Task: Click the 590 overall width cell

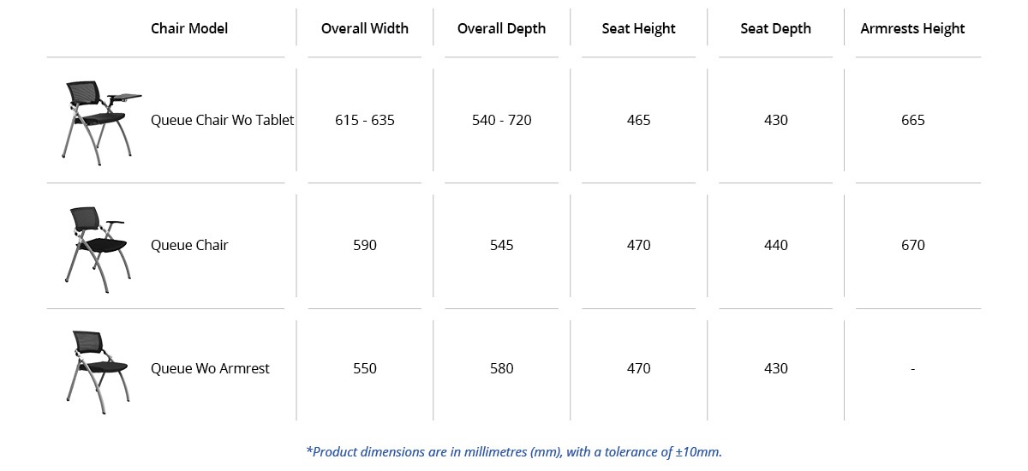Action: coord(365,245)
